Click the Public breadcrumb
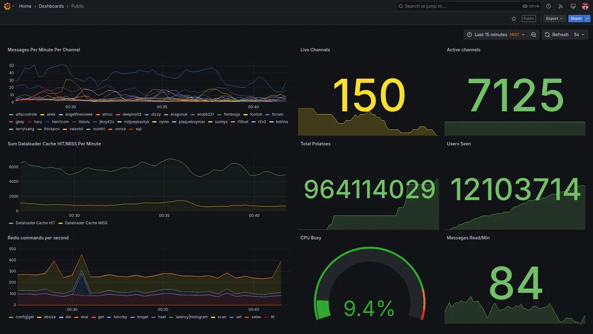593x334 pixels. (x=78, y=6)
